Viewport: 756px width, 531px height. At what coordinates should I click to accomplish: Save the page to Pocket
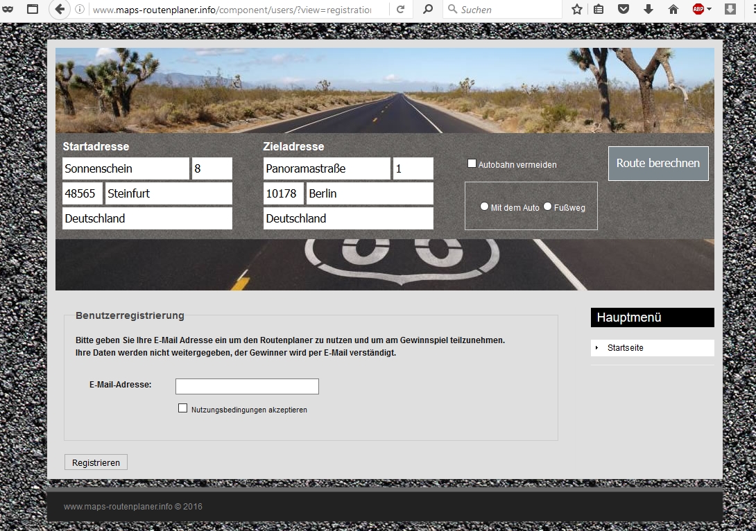624,9
